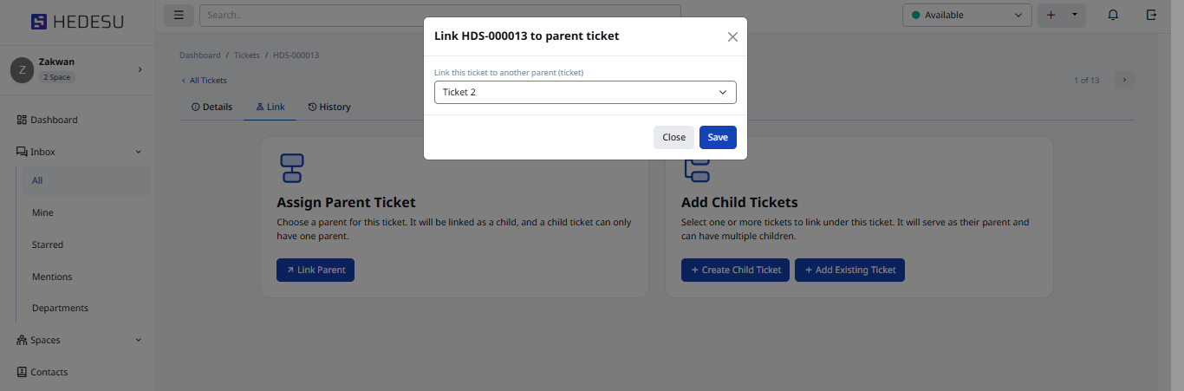
Task: Click the hamburger menu toggle icon
Action: [179, 15]
